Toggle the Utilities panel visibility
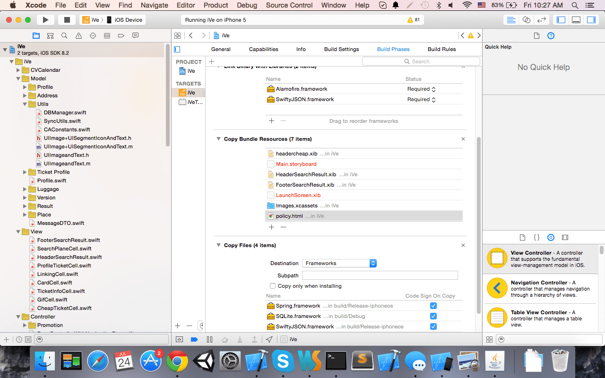 point(591,20)
